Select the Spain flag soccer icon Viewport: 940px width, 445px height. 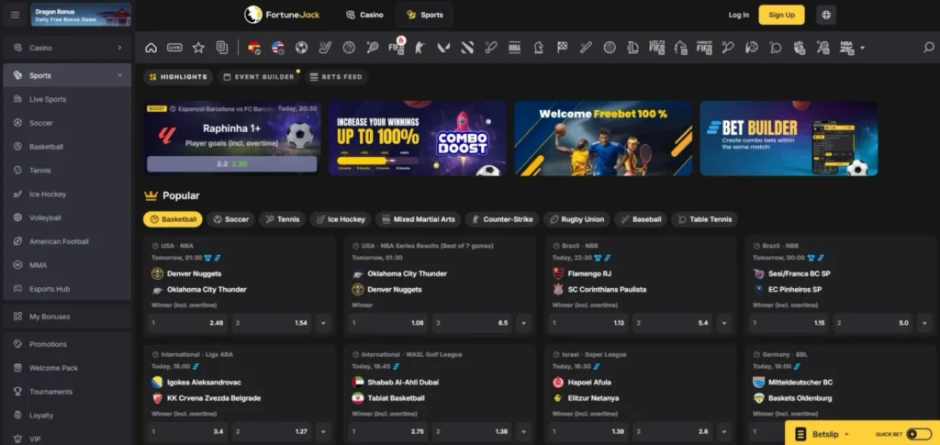click(254, 48)
